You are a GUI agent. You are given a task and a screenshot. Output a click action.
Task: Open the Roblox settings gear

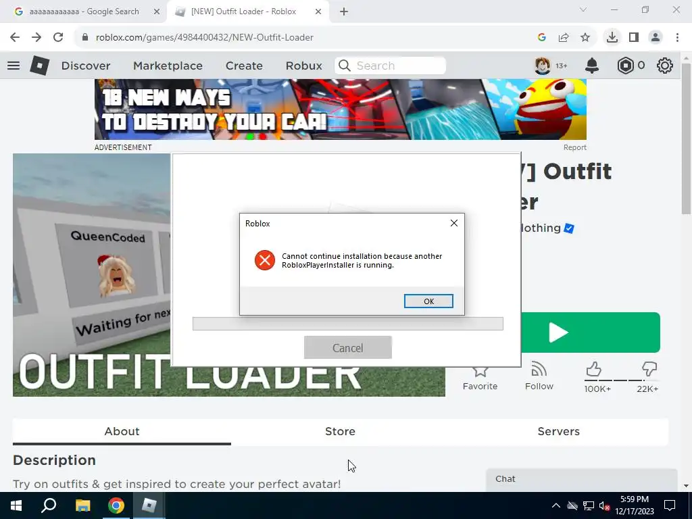pyautogui.click(x=665, y=66)
